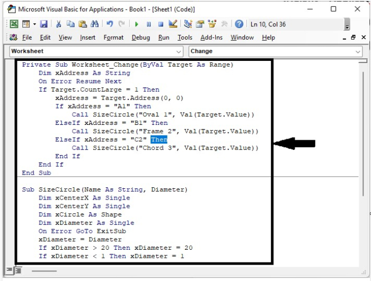
Task: Click the horizontal scrollbar at bottom
Action: [x=44, y=271]
